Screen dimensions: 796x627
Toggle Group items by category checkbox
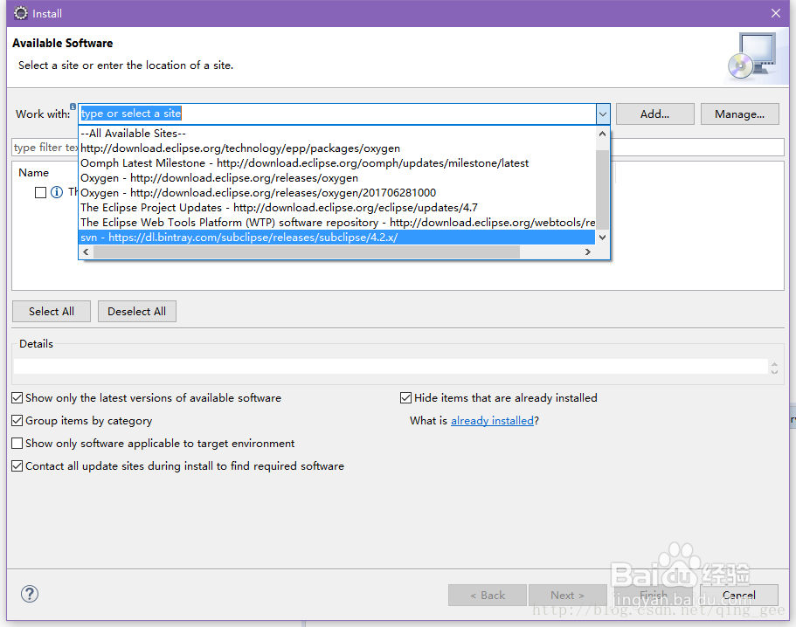tap(17, 421)
